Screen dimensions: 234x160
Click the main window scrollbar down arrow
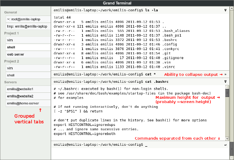point(232,157)
